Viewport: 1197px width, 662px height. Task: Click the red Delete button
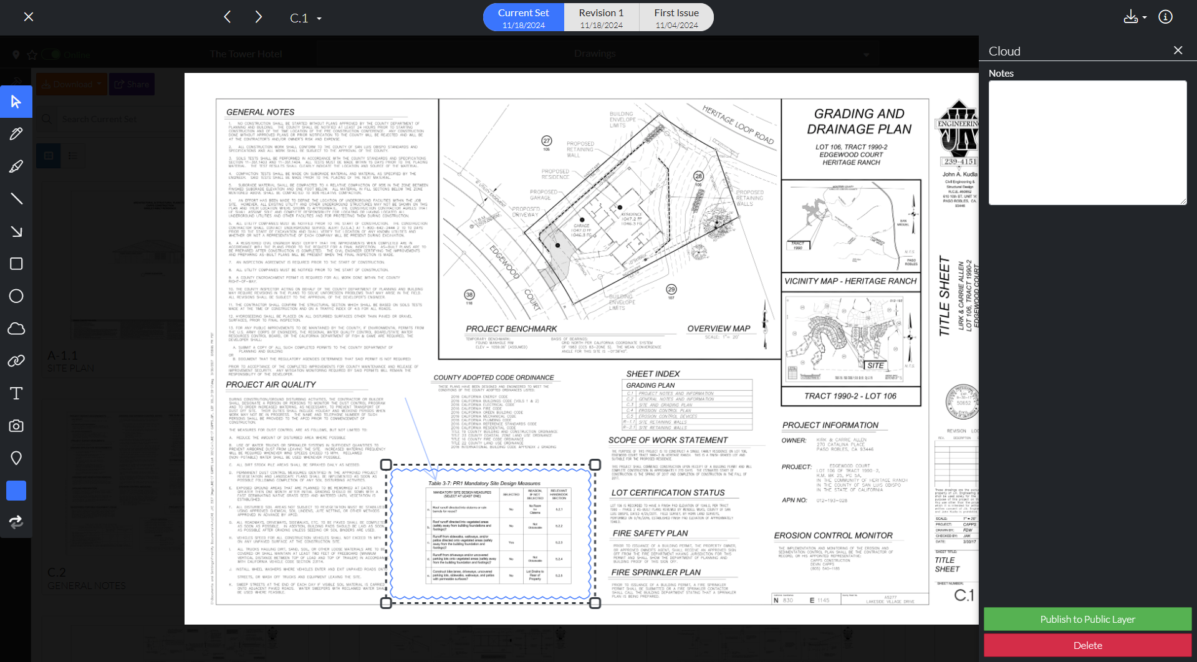click(x=1087, y=645)
